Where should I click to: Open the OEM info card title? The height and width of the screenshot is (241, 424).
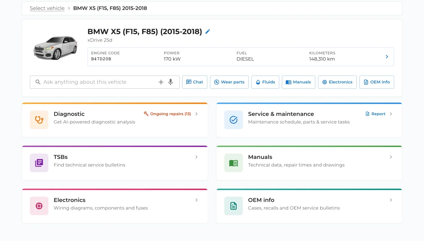tap(261, 200)
